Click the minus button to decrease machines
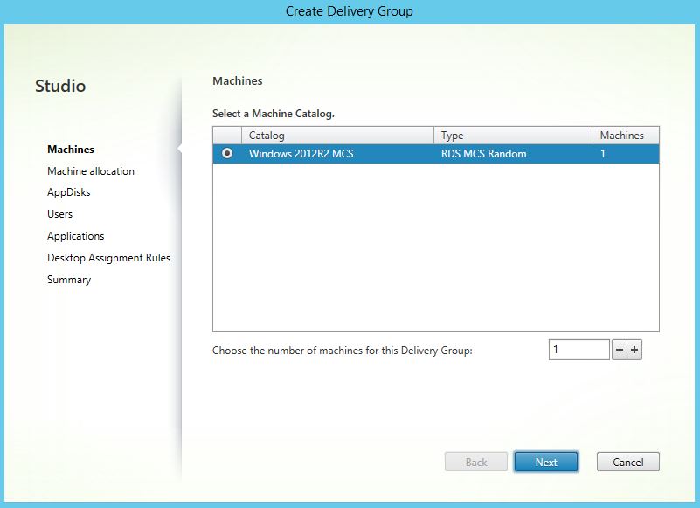Viewport: 700px width, 508px height. tap(620, 350)
